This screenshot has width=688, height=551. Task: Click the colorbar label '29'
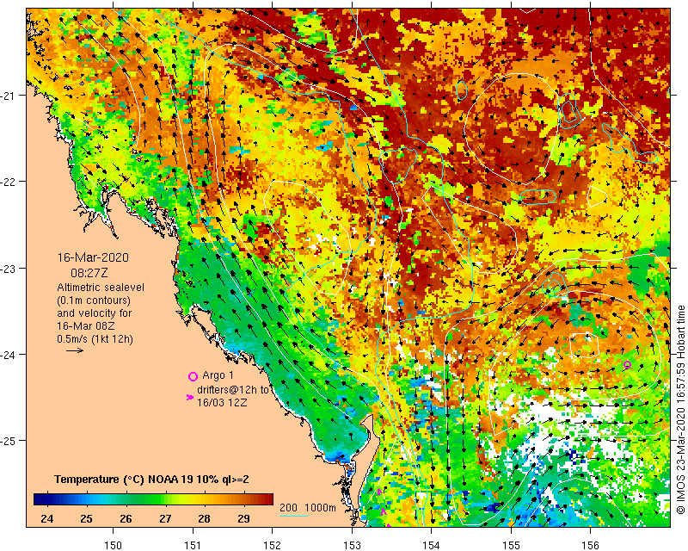tap(243, 519)
